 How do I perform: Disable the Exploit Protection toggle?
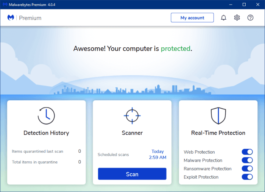pos(247,177)
